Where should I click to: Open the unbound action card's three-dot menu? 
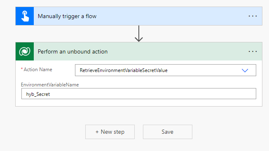[x=253, y=51]
